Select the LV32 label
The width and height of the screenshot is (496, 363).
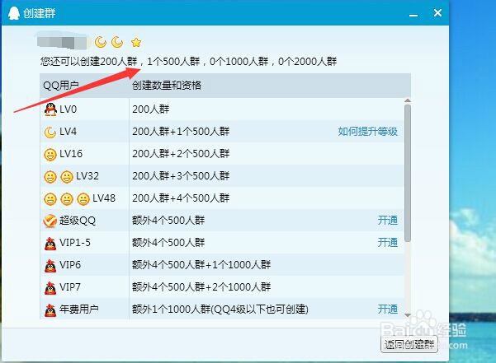87,175
